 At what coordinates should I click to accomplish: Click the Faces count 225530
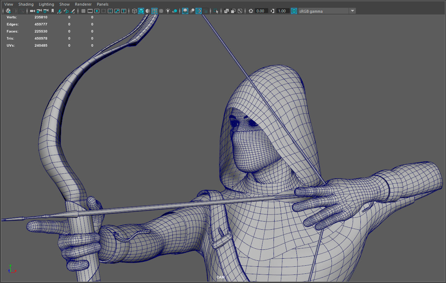click(41, 31)
